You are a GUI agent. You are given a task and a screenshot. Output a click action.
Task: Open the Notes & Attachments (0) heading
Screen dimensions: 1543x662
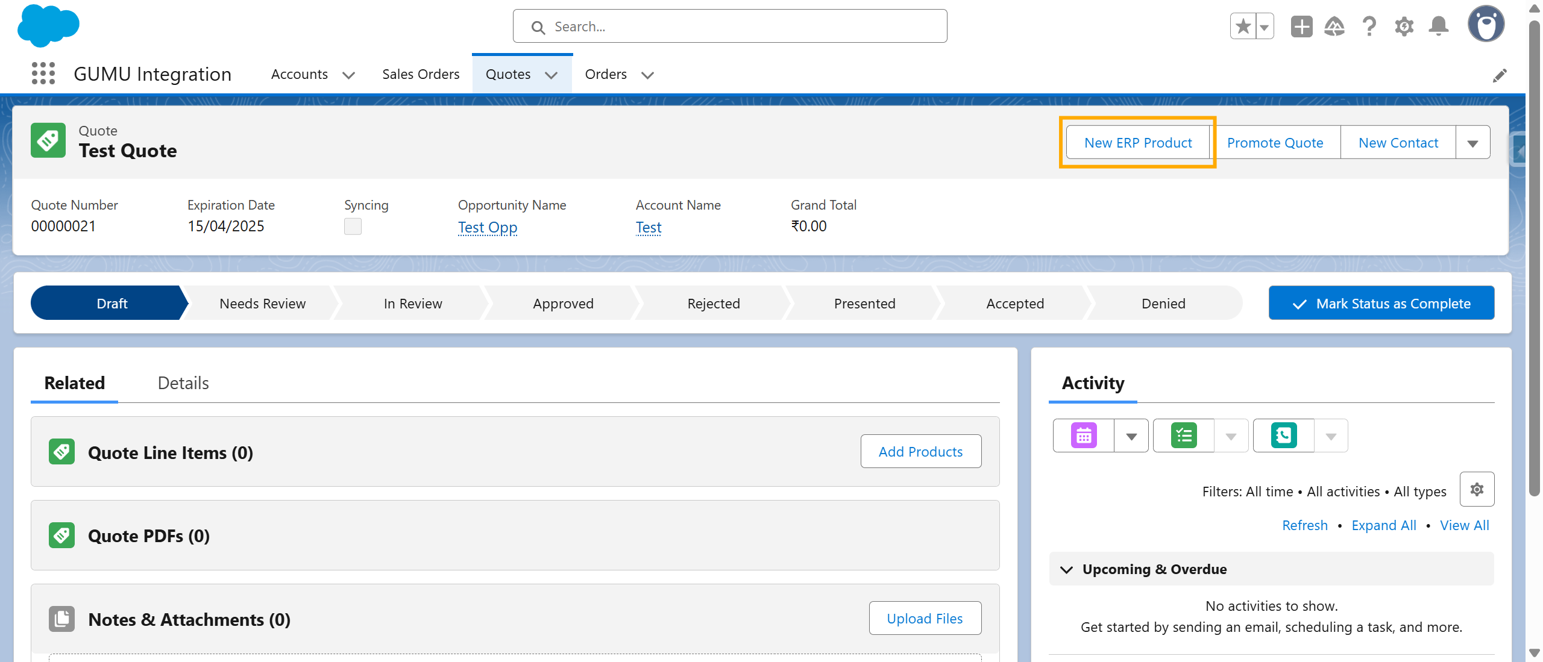click(189, 619)
